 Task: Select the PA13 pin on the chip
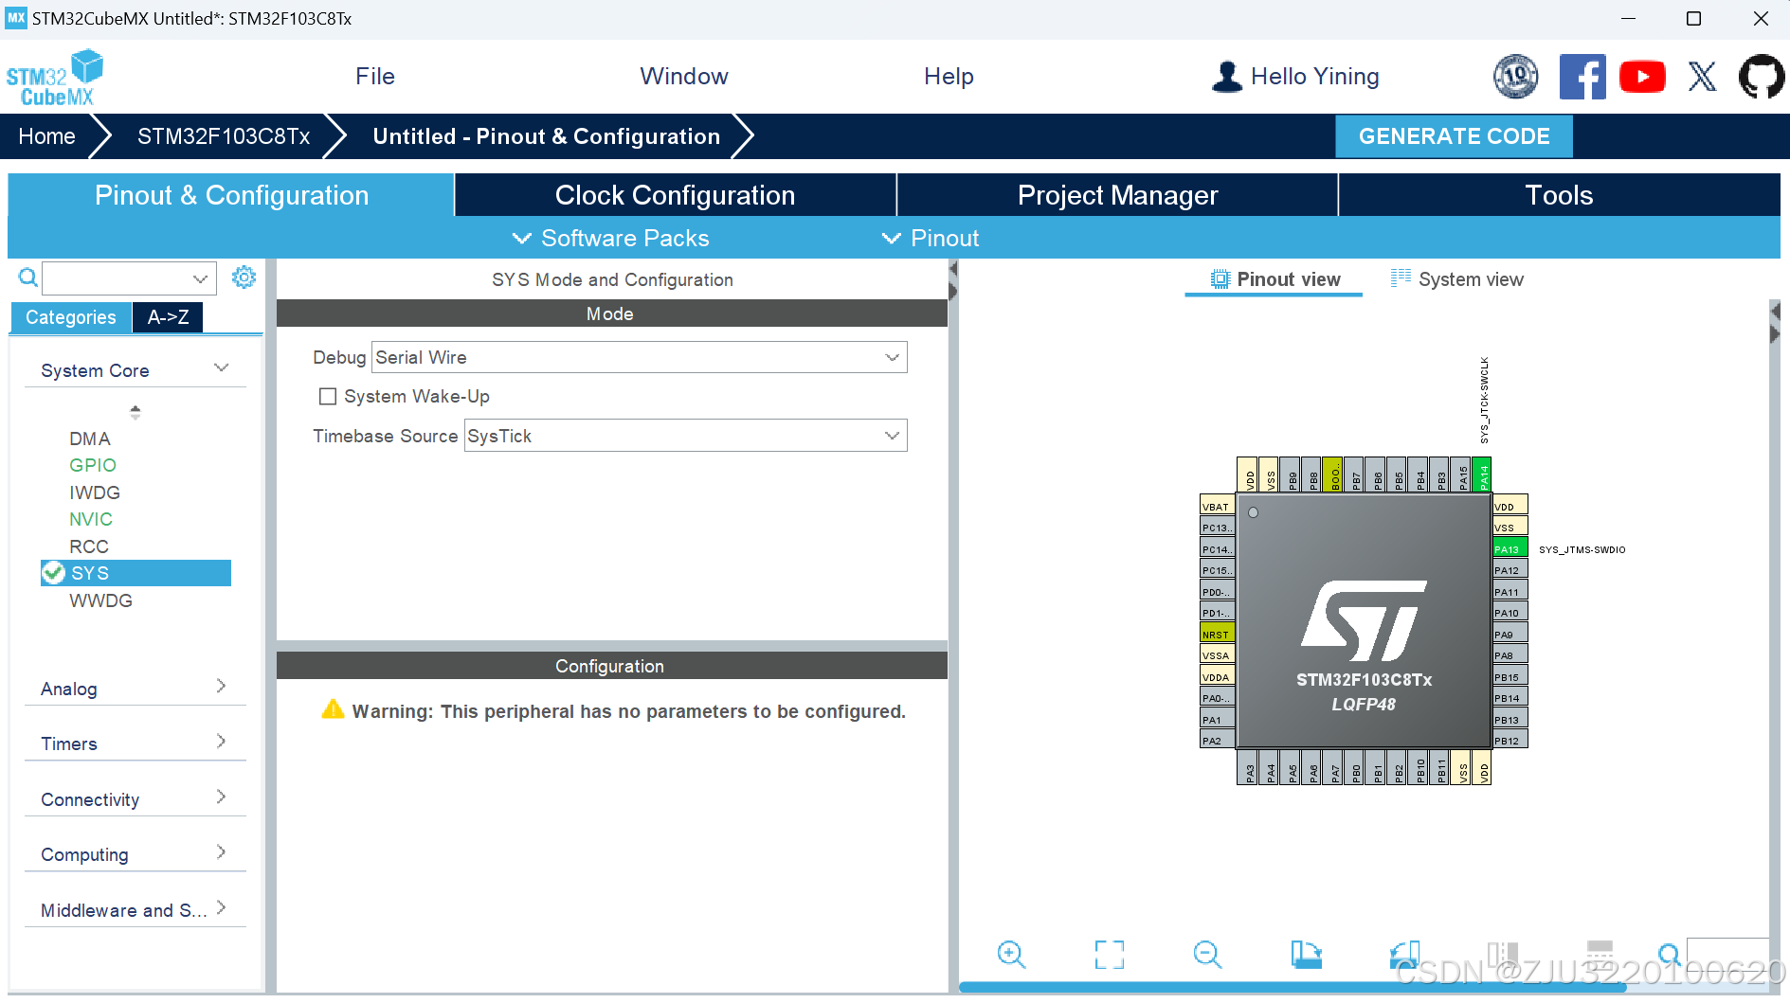[x=1510, y=549]
